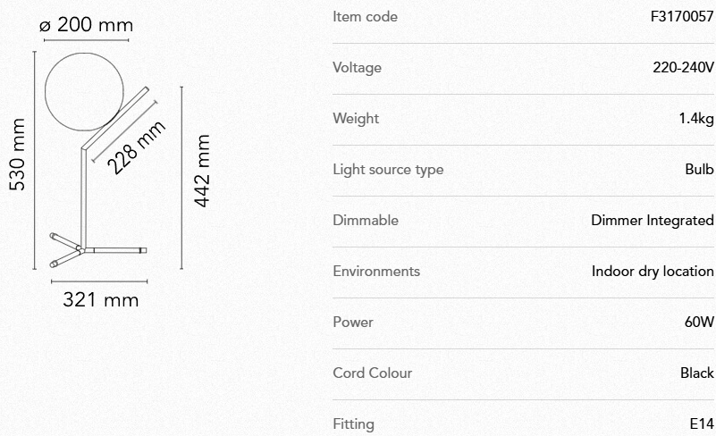Screen dimensions: 716x436
Task: Click the Dimmer Integrated value
Action: click(x=653, y=220)
